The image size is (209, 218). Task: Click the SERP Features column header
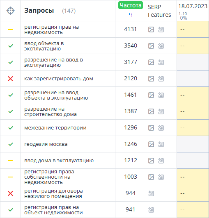[159, 11]
